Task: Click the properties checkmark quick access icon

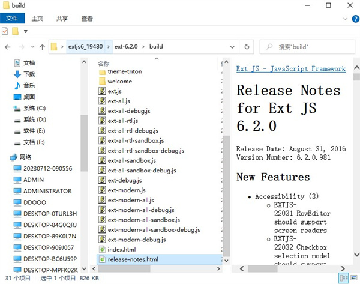Action: tap(5, 31)
